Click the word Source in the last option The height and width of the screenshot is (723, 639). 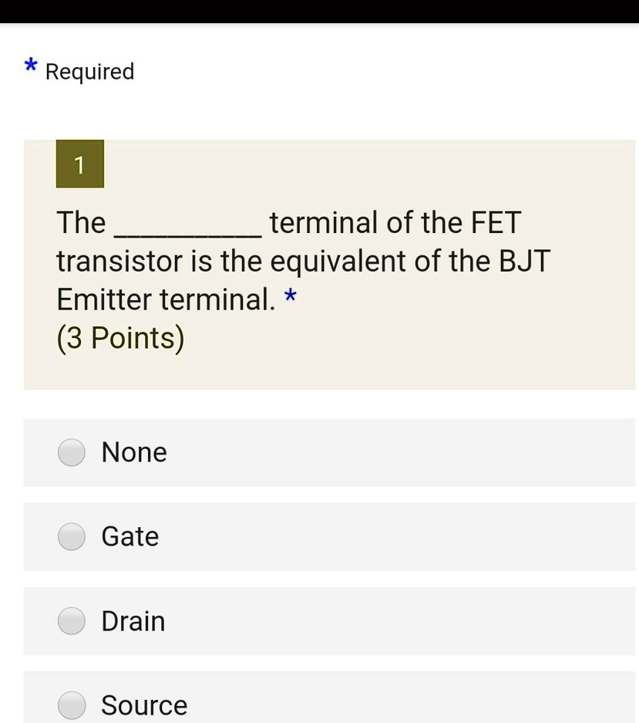tap(143, 704)
